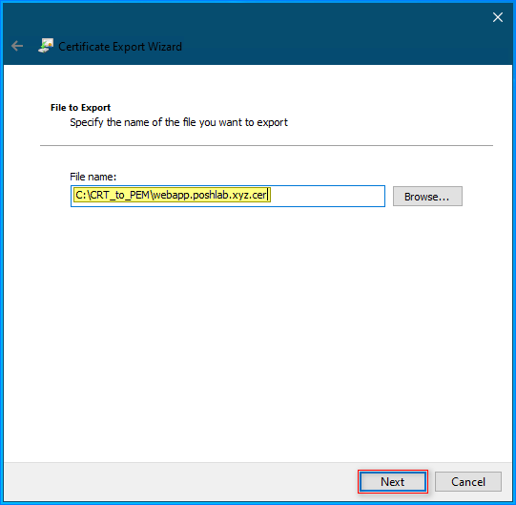Click the horizontal separator under the heading
This screenshot has width=516, height=505.
266,145
